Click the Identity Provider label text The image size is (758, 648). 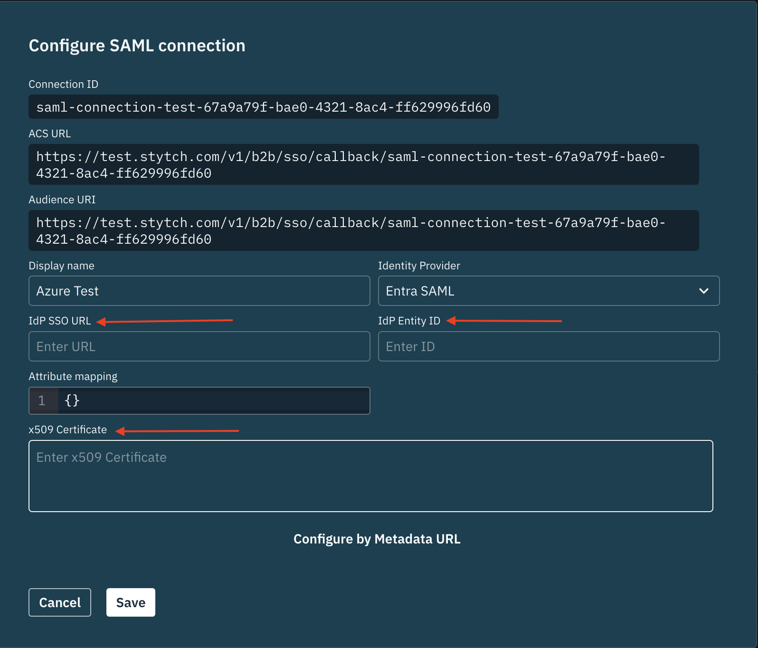click(x=419, y=266)
